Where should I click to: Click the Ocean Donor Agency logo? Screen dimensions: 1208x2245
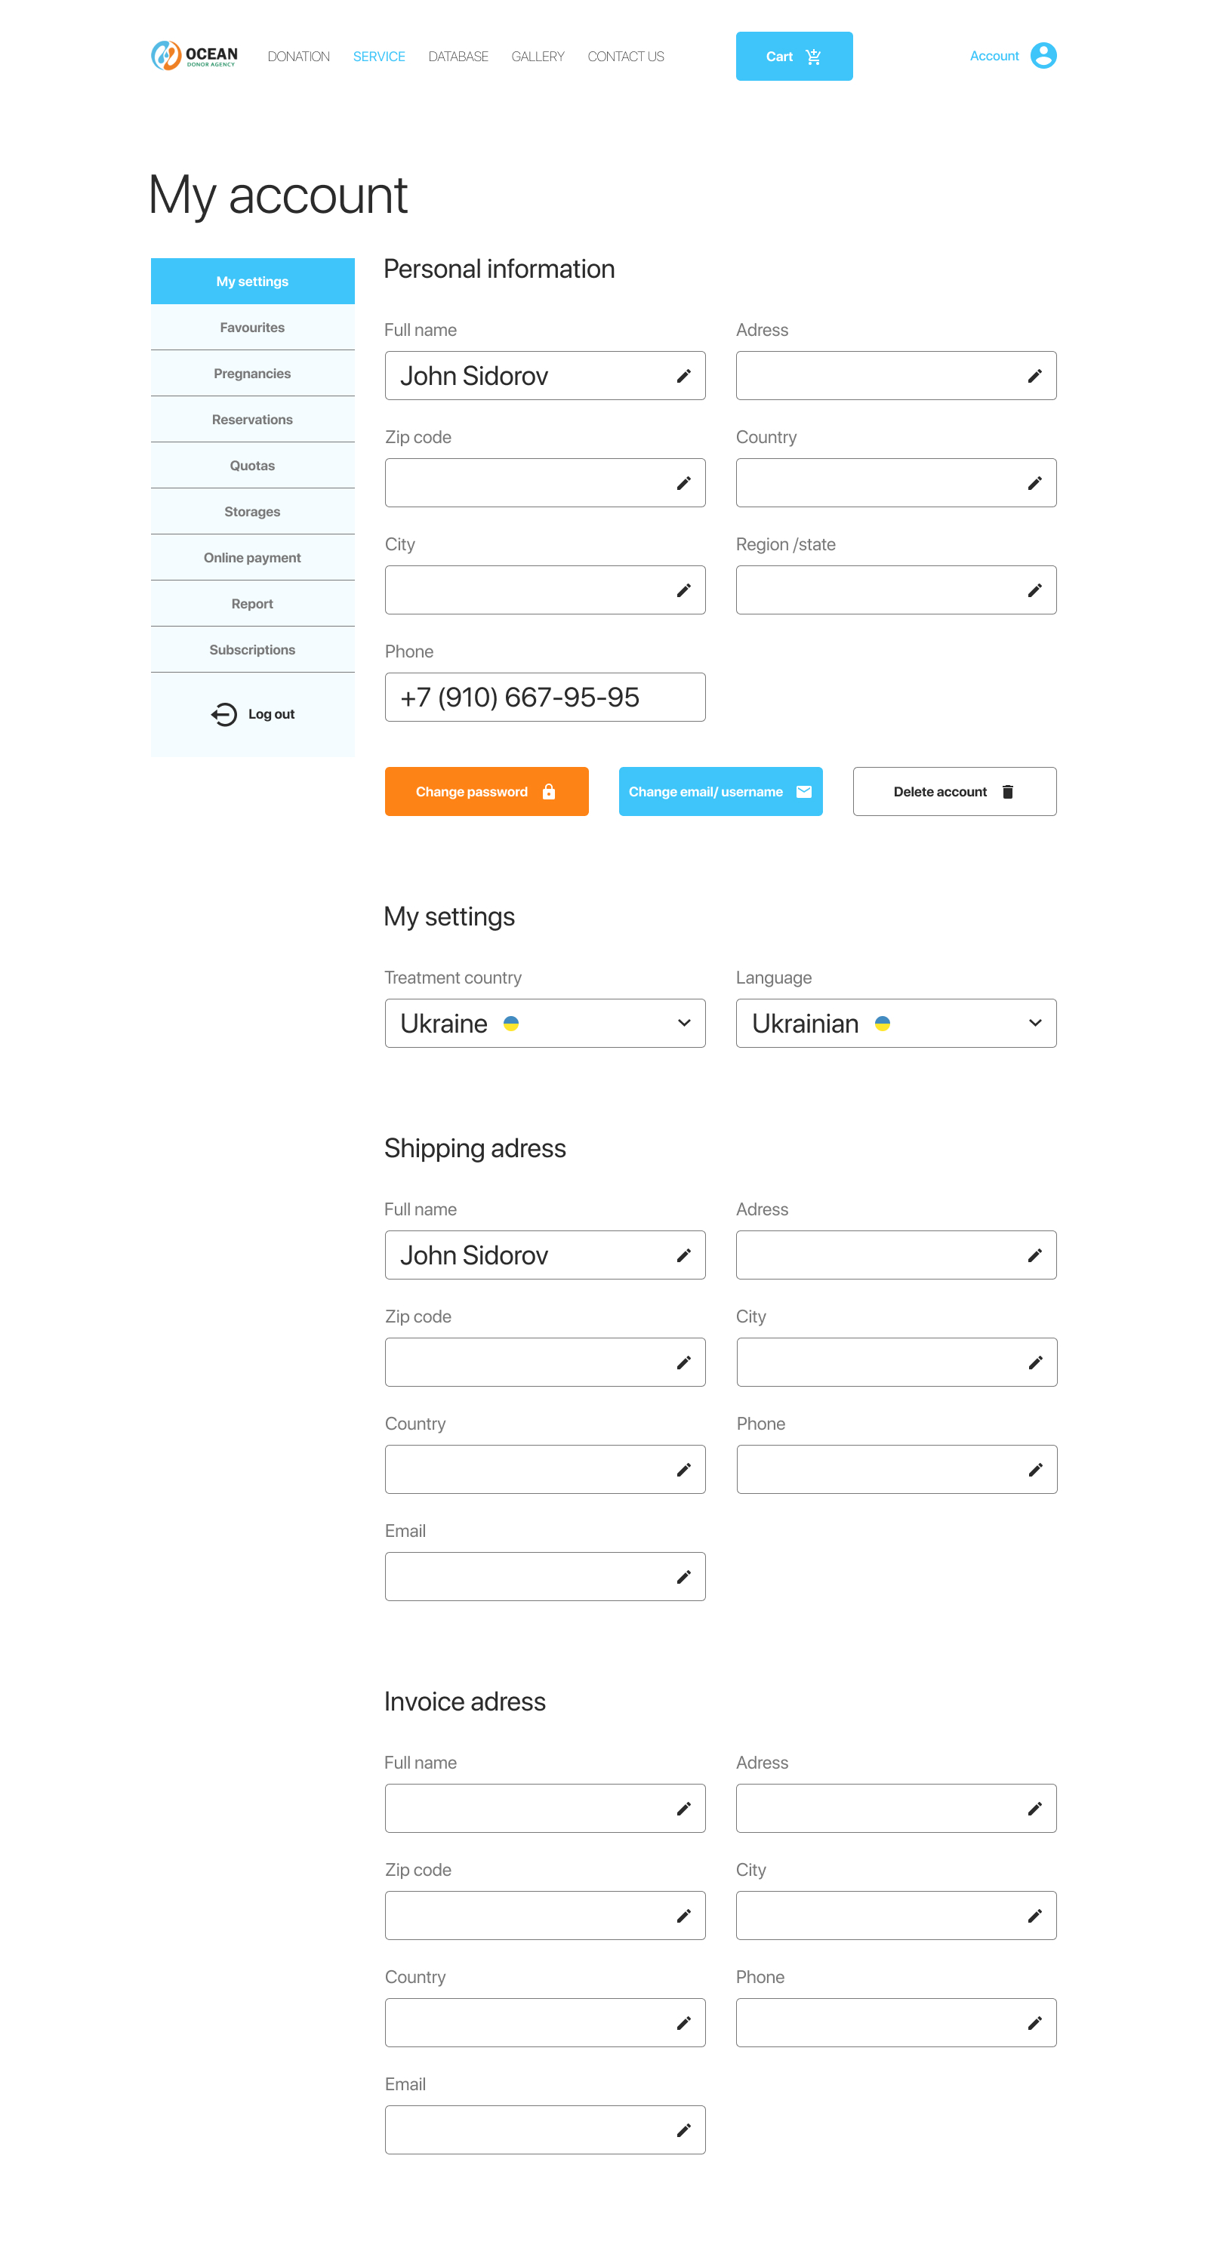[193, 56]
